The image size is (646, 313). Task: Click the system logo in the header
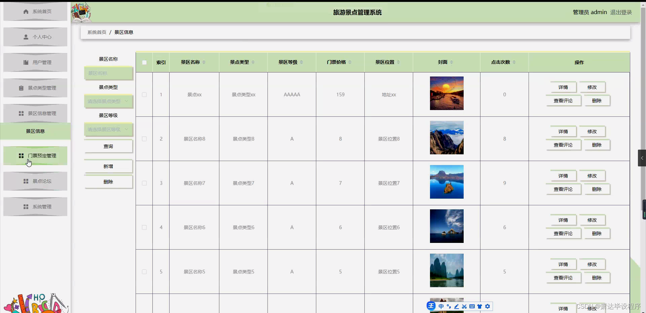pyautogui.click(x=81, y=12)
